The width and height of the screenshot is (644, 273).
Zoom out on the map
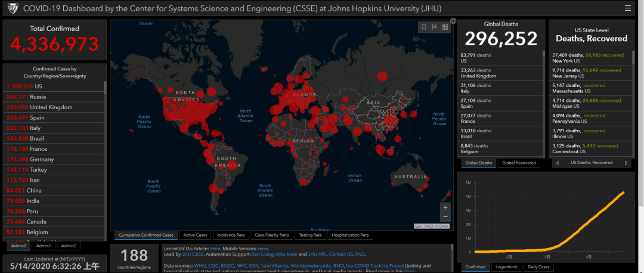445,217
